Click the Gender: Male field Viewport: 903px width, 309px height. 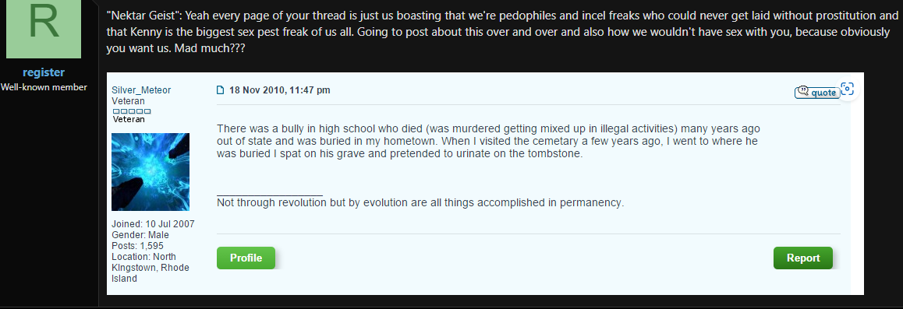[140, 235]
